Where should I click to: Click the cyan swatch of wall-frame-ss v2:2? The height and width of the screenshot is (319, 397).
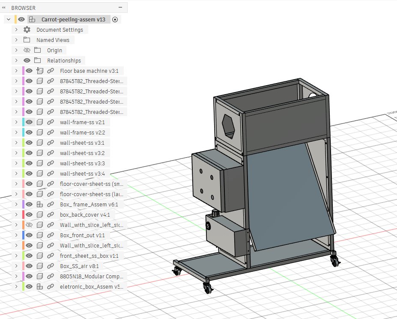23,132
